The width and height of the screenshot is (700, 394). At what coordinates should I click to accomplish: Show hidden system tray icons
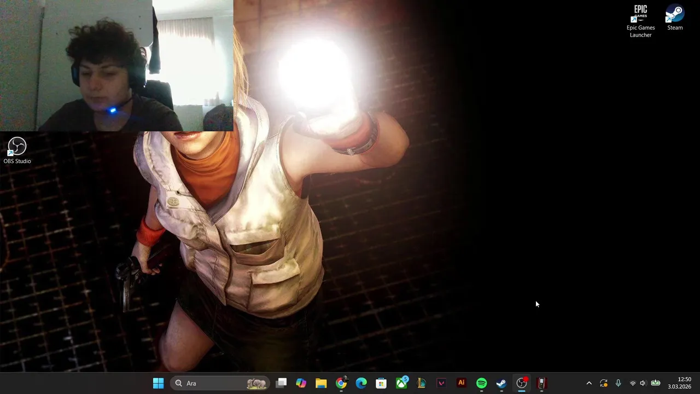589,383
